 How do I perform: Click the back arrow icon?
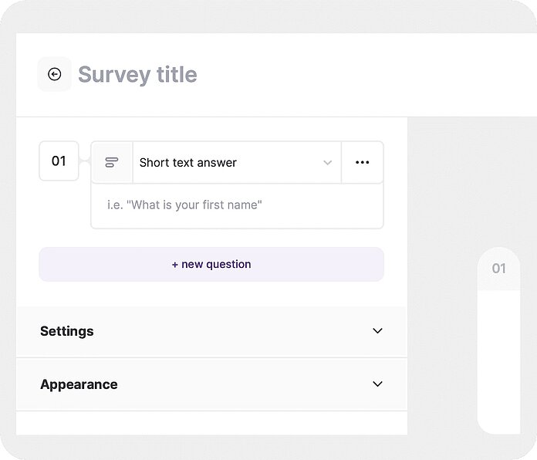(x=54, y=74)
